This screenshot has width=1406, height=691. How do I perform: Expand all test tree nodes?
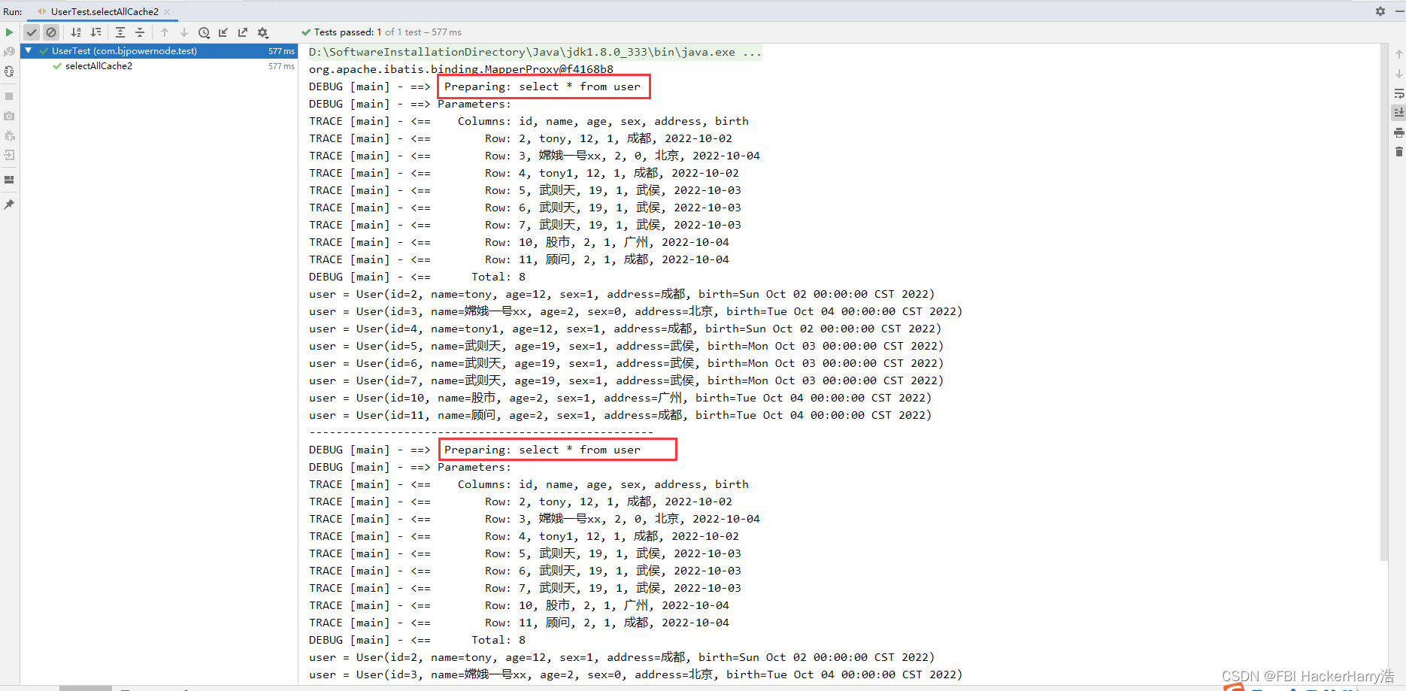click(x=120, y=32)
